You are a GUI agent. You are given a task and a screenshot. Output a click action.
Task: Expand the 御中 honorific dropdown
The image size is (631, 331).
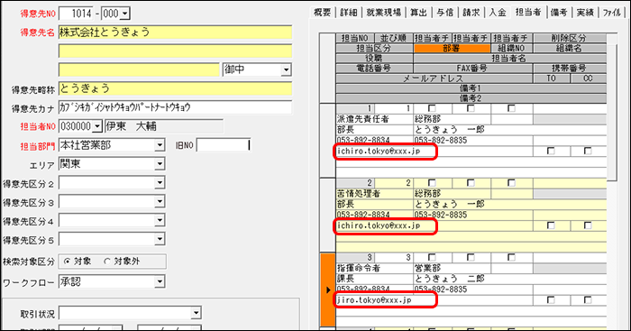(286, 69)
